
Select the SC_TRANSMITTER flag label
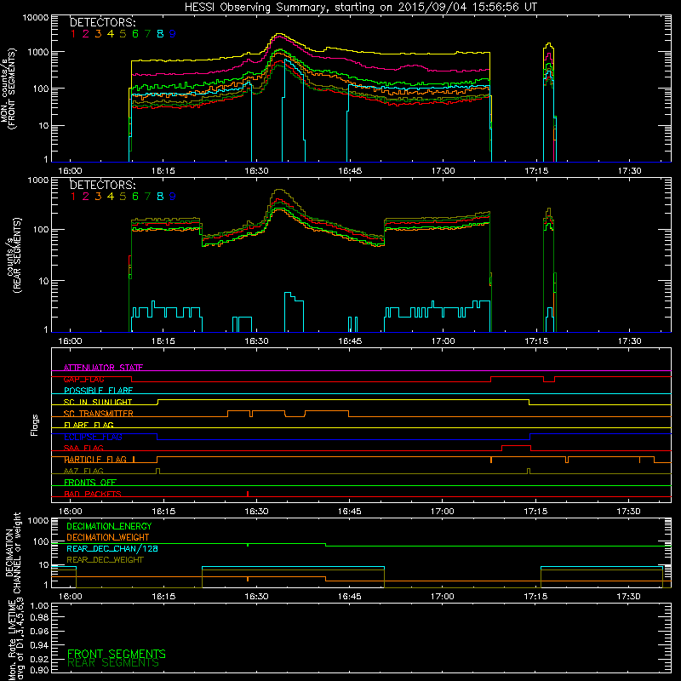pos(99,414)
